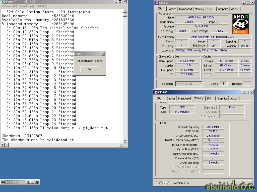Click the Core Speed value 3133.3 MHz

[x=187, y=61]
